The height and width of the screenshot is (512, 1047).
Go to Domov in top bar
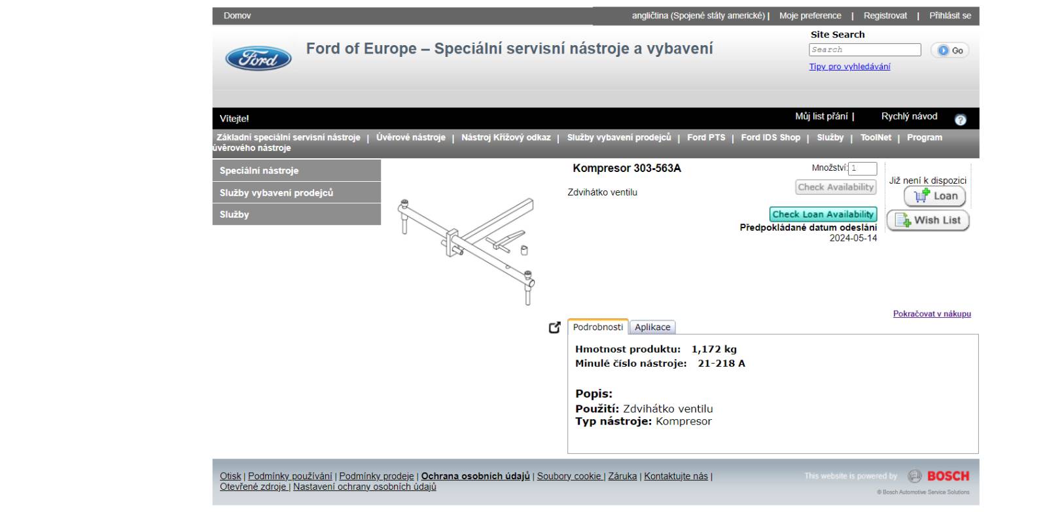237,16
